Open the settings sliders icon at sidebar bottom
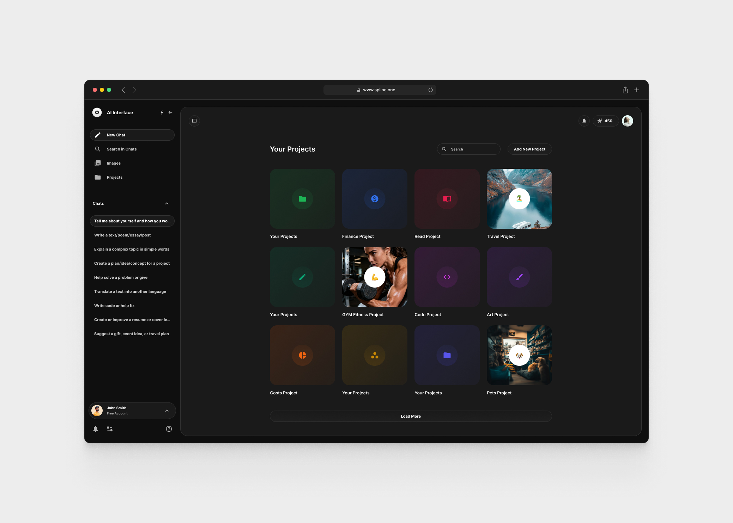Viewport: 733px width, 523px height. coord(110,429)
